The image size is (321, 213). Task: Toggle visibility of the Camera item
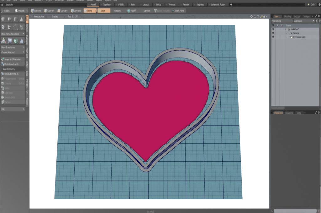click(x=273, y=33)
